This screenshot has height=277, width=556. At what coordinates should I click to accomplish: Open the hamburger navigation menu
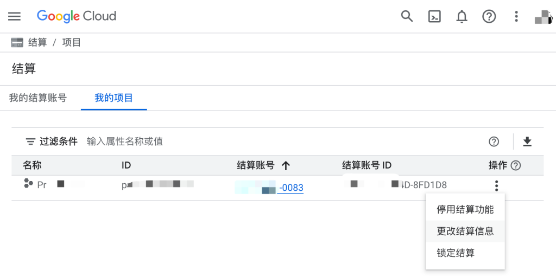(x=14, y=16)
